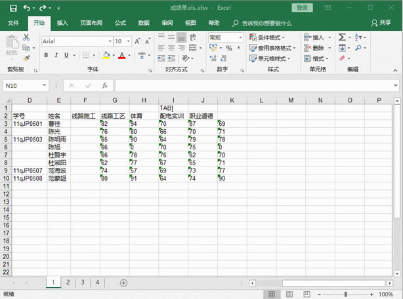Image resolution: width=403 pixels, height=299 pixels.
Task: Switch to worksheet tab 2
Action: [67, 282]
